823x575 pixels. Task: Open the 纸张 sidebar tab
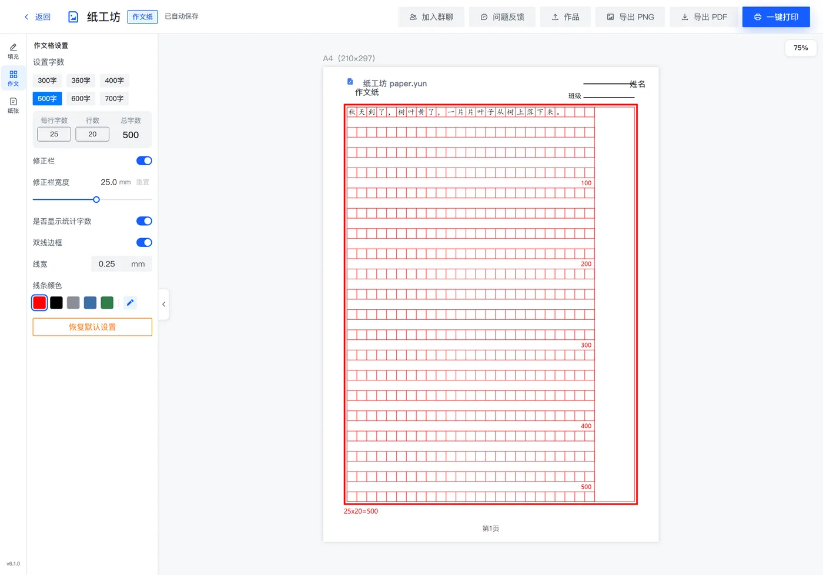(x=13, y=105)
